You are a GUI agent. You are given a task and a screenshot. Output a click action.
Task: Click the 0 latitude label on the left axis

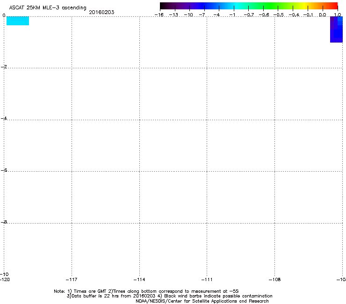[x=4, y=15]
